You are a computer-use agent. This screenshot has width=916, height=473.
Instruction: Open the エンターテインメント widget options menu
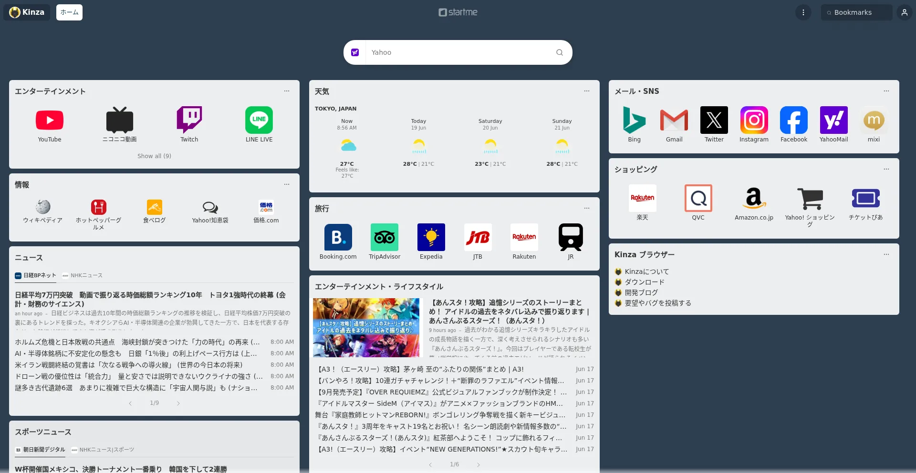click(x=287, y=91)
